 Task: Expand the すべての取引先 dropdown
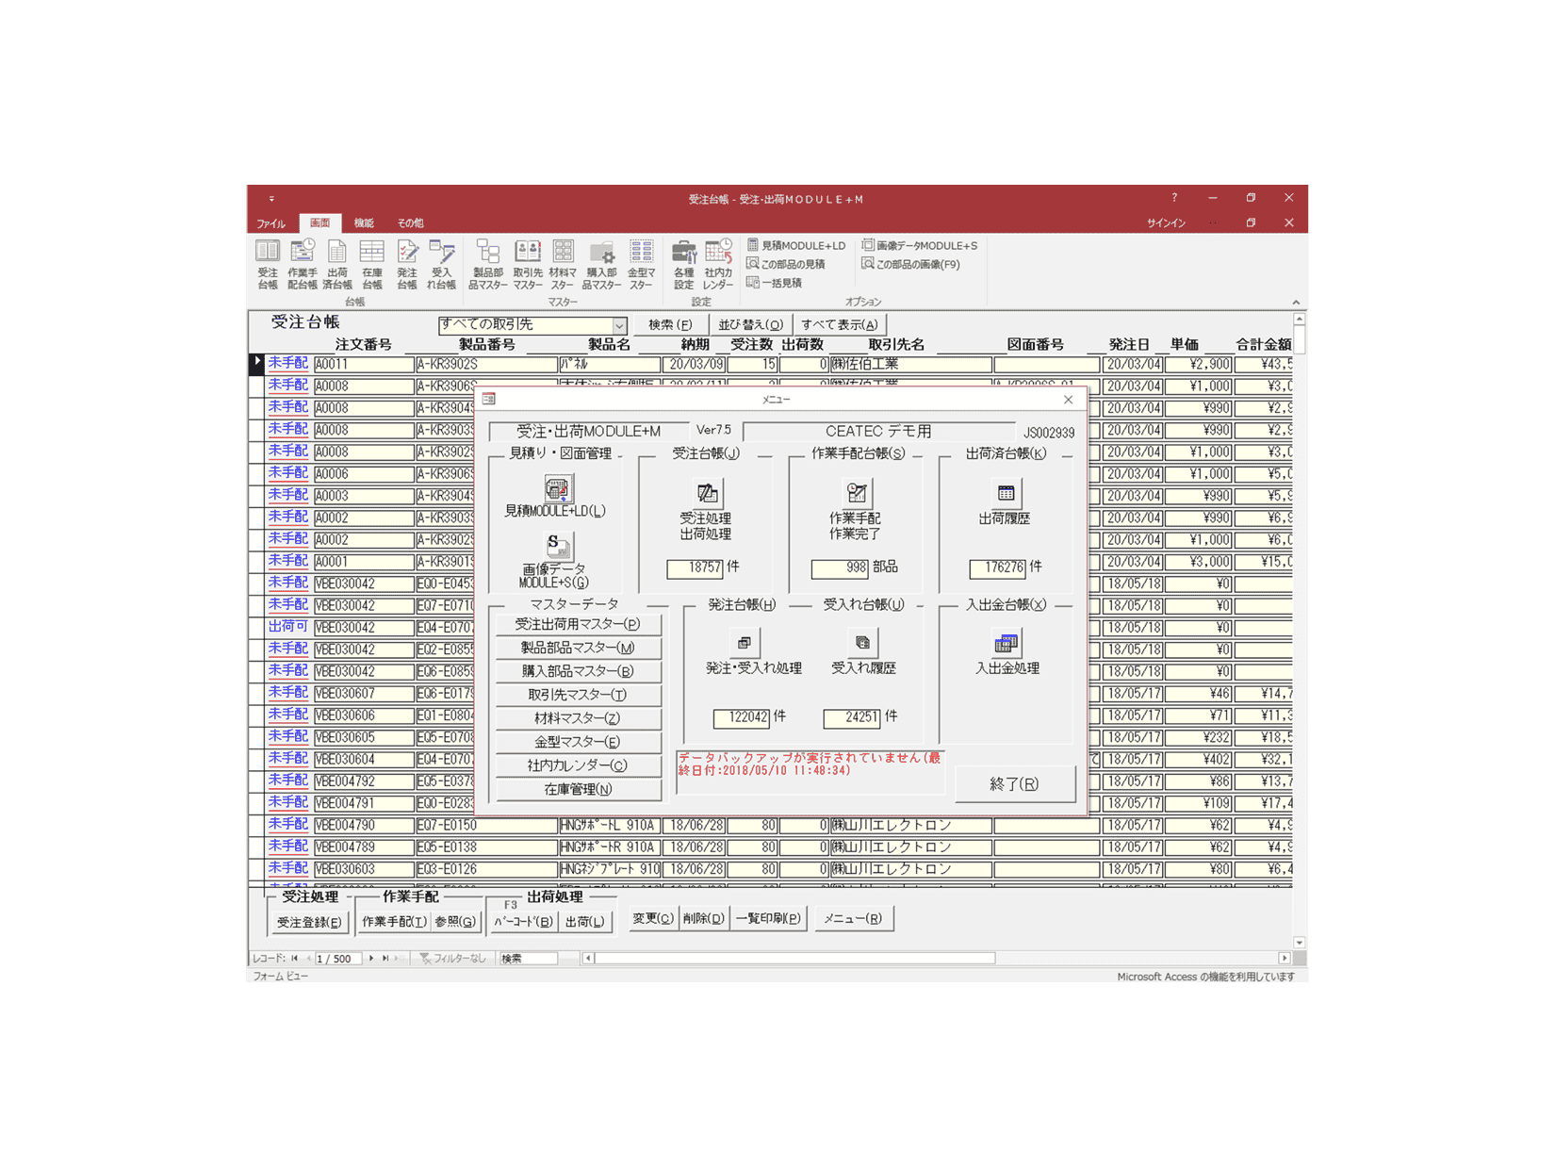(x=619, y=325)
